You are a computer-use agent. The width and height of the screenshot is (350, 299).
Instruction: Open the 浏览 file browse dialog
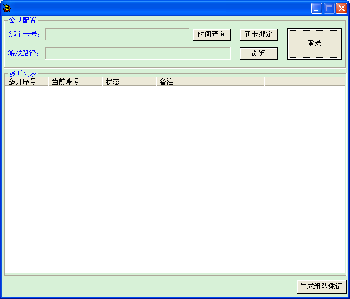[x=259, y=53]
